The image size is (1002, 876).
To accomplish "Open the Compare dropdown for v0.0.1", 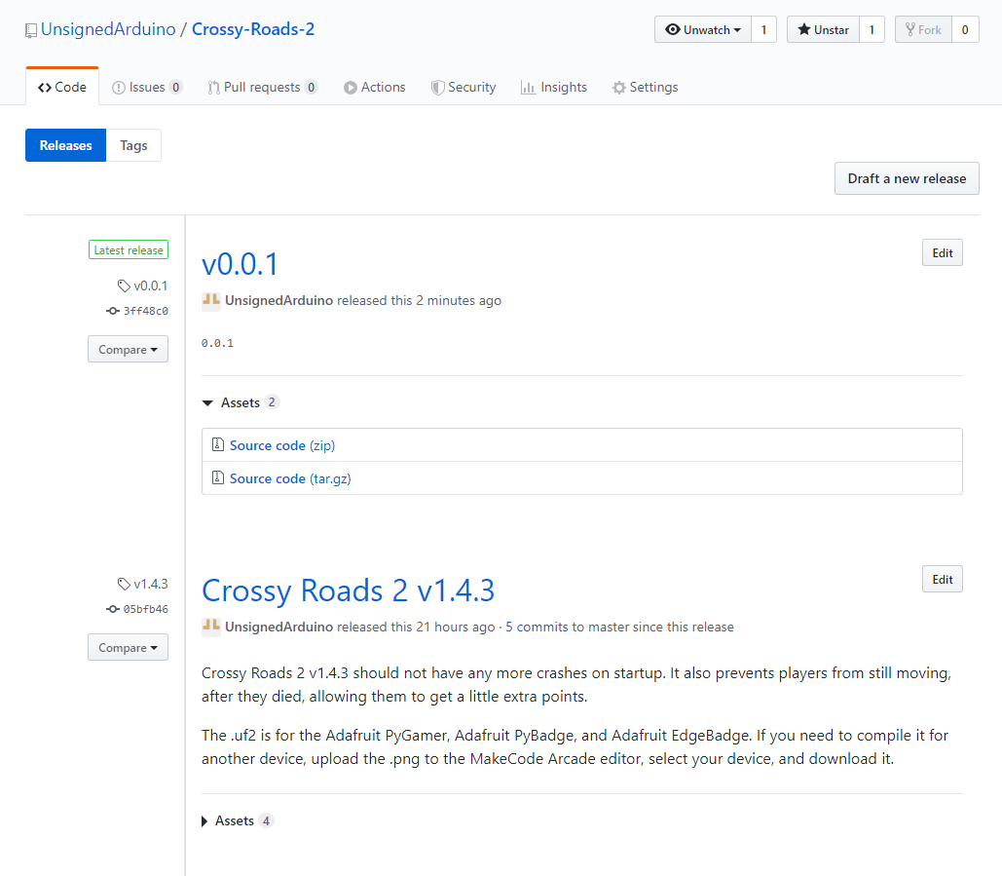I will coord(128,349).
